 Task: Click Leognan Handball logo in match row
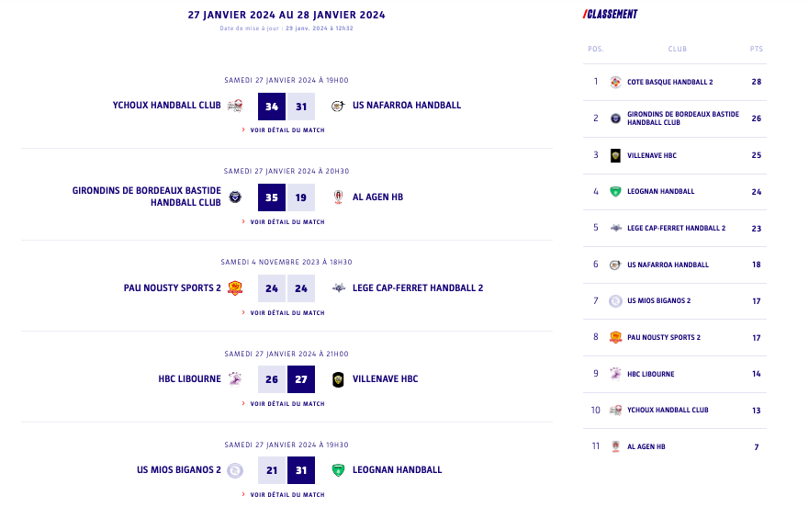coord(338,469)
